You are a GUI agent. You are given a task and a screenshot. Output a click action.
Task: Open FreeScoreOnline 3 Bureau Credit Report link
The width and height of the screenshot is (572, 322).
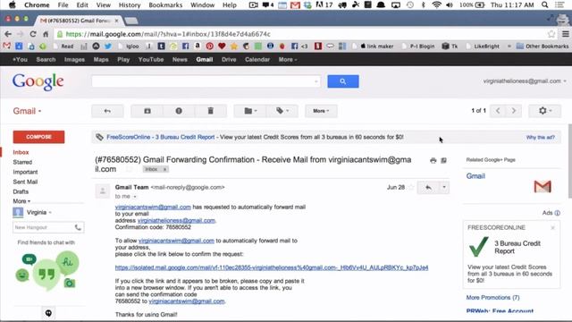(161, 137)
